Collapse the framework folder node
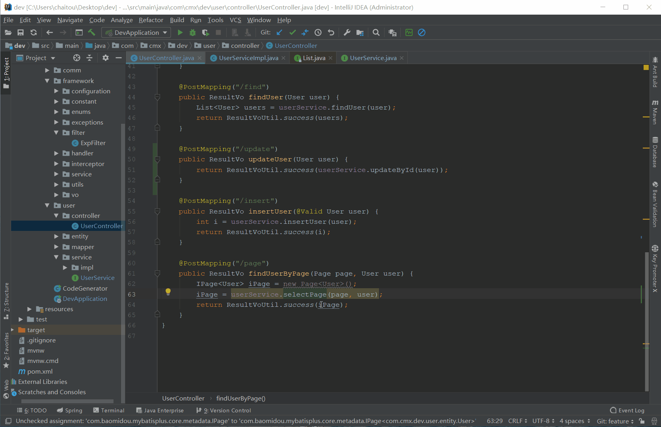 [x=47, y=81]
